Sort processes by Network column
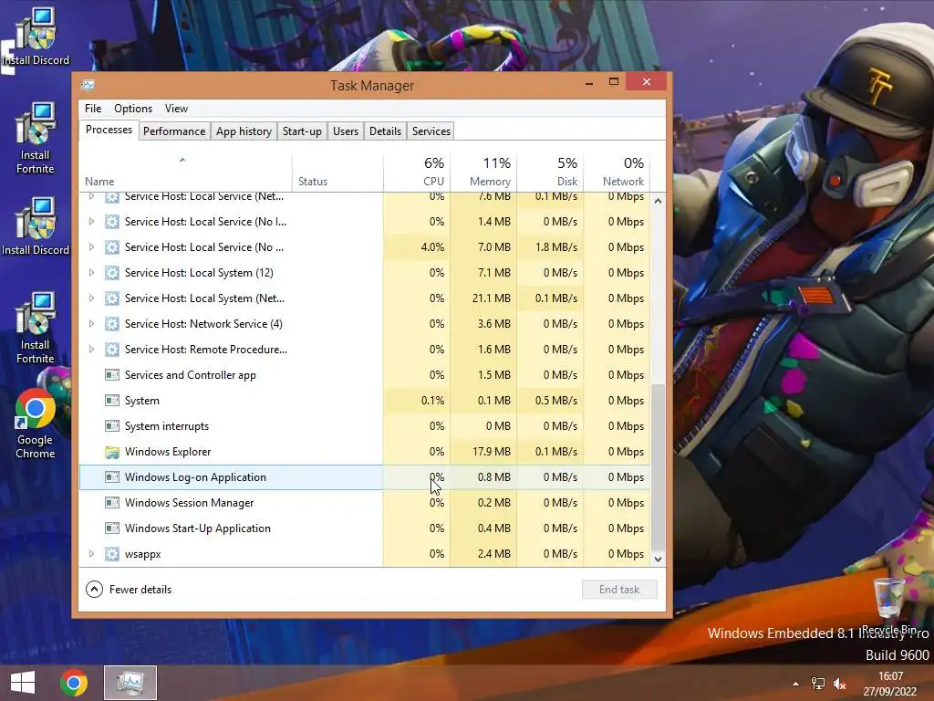934x701 pixels. click(617, 173)
